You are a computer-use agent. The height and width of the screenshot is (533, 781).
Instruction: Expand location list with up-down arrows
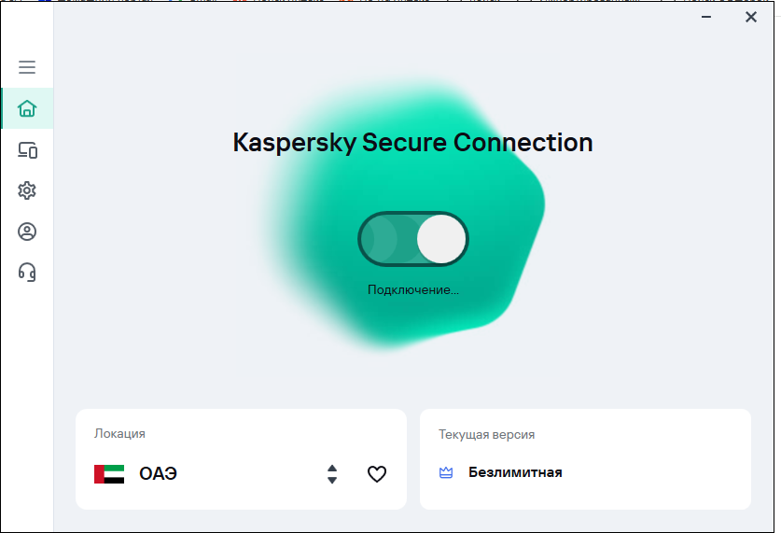tap(332, 474)
